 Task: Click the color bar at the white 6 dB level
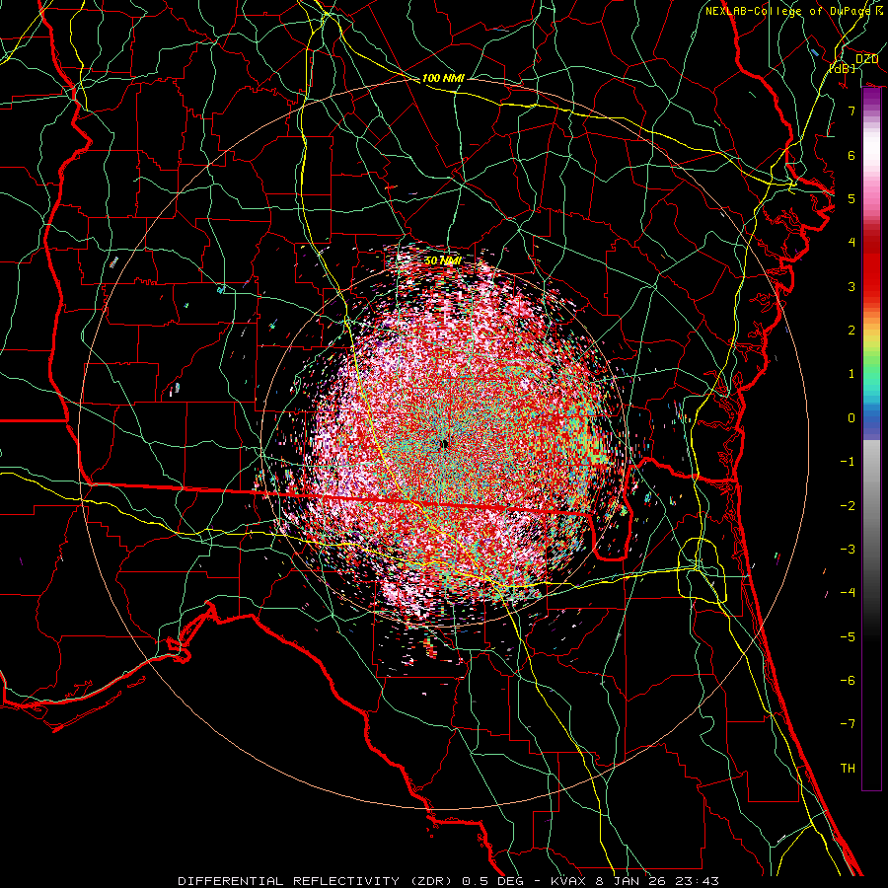coord(871,155)
